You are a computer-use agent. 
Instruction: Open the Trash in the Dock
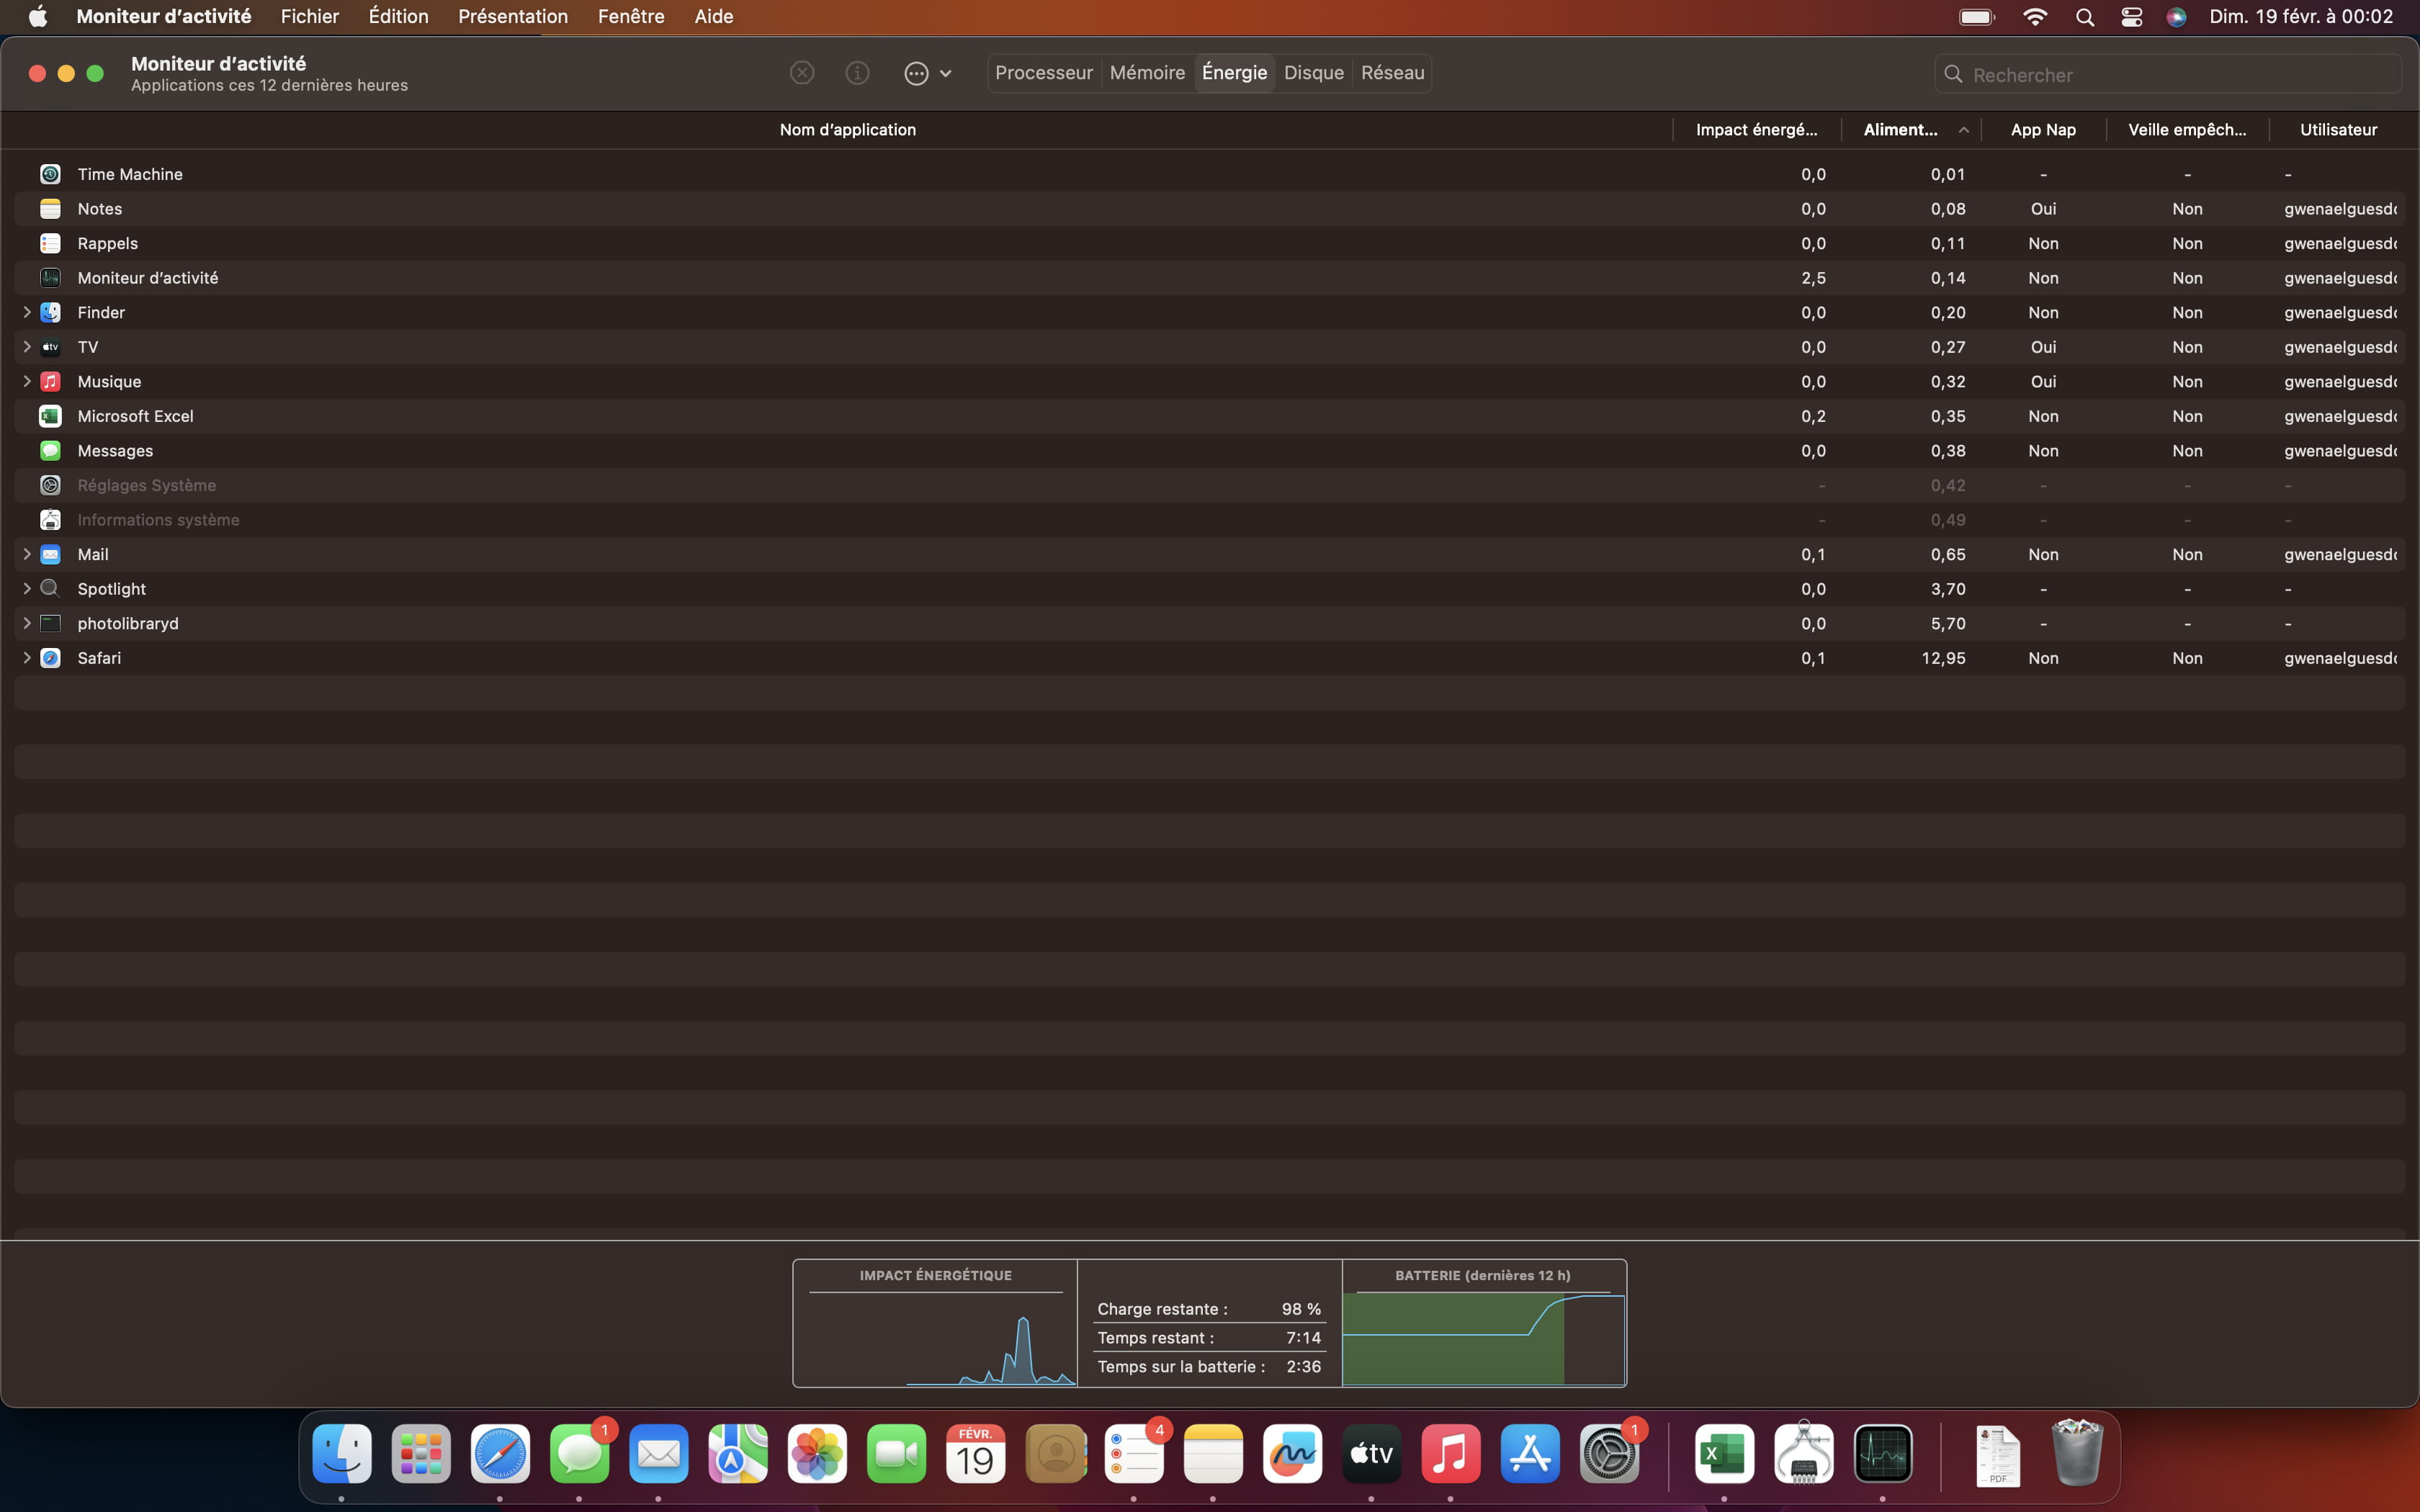[2077, 1453]
